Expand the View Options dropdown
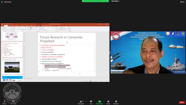The height and width of the screenshot is (105, 186). pyautogui.click(x=115, y=1)
